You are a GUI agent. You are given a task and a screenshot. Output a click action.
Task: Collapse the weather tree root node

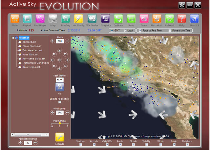(x=13, y=38)
